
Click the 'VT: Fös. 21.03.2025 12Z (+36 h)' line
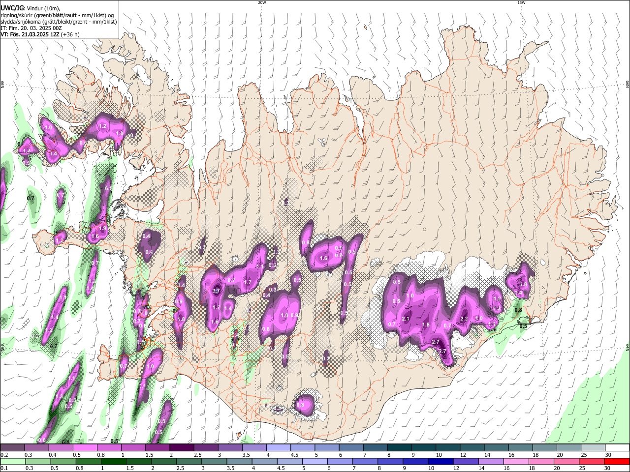[40, 34]
